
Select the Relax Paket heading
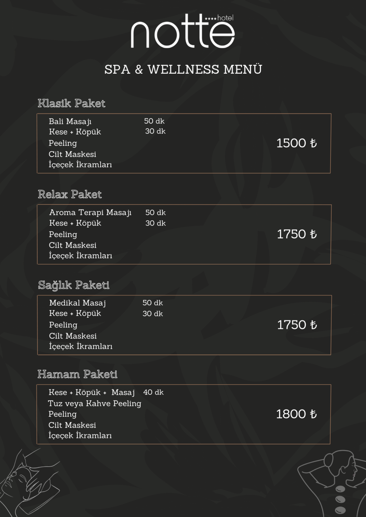pyautogui.click(x=70, y=194)
